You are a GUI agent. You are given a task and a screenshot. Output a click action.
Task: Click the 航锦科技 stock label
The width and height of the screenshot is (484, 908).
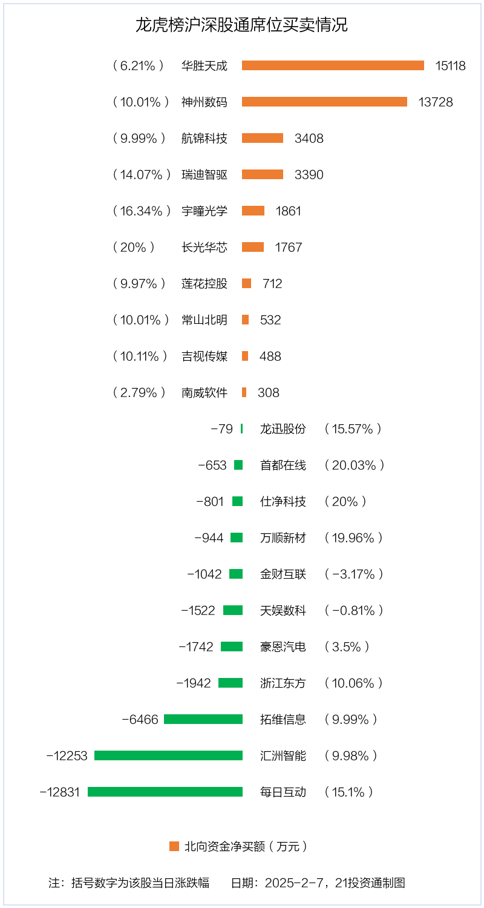point(204,138)
